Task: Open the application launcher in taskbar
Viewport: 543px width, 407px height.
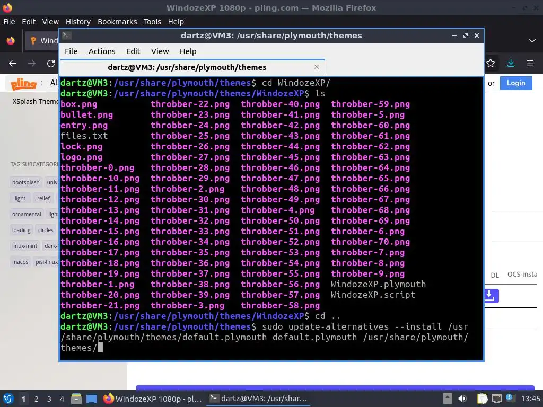Action: click(8, 399)
